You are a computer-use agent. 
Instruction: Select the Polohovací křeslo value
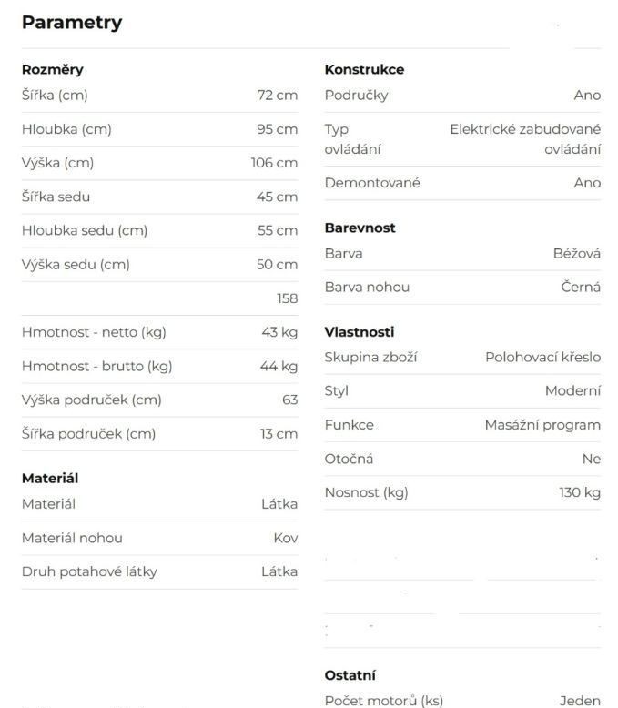tap(542, 357)
